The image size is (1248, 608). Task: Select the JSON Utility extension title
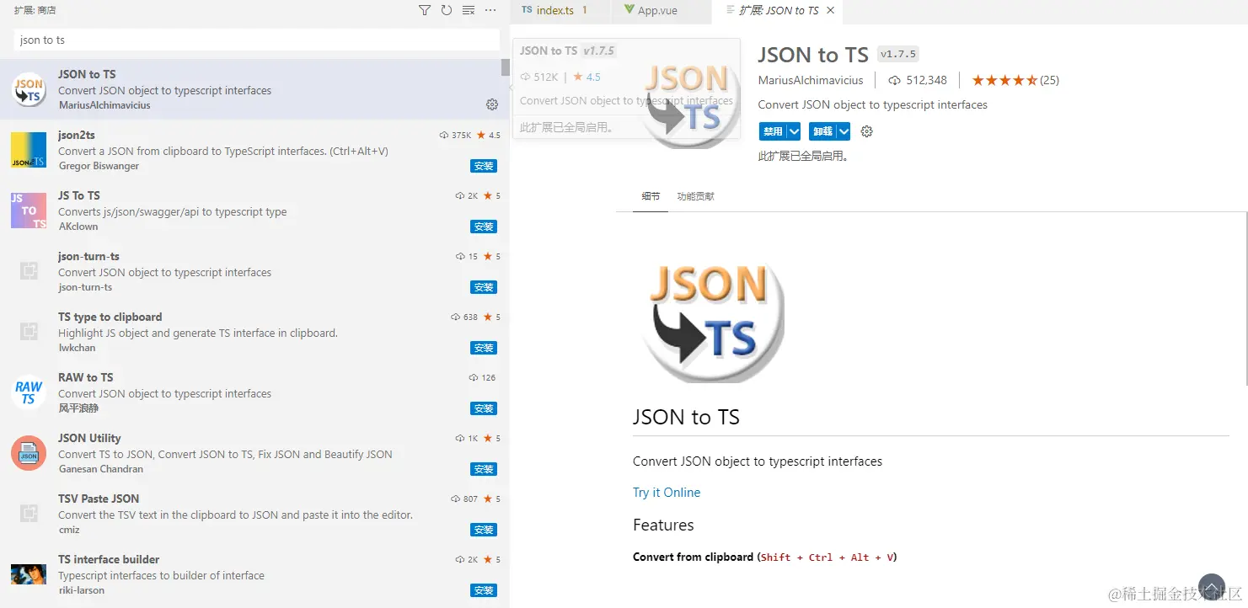click(x=89, y=438)
